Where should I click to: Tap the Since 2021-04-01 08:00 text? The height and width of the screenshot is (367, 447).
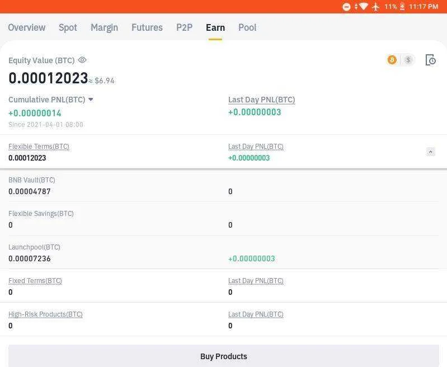pyautogui.click(x=46, y=125)
